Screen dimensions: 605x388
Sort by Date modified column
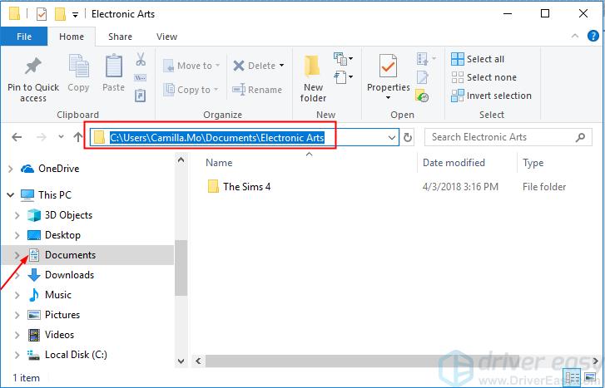click(454, 163)
